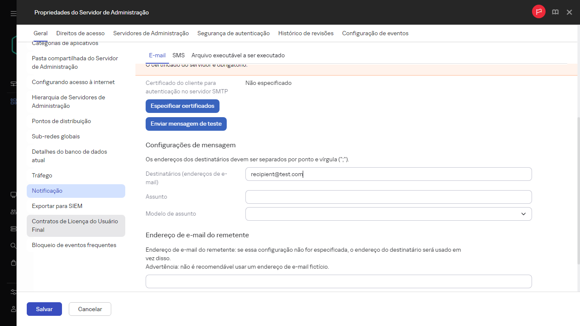Open notifications via the red flag icon

tap(538, 12)
